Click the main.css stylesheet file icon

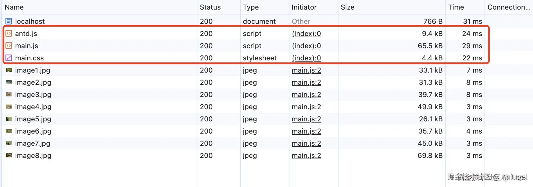9,58
